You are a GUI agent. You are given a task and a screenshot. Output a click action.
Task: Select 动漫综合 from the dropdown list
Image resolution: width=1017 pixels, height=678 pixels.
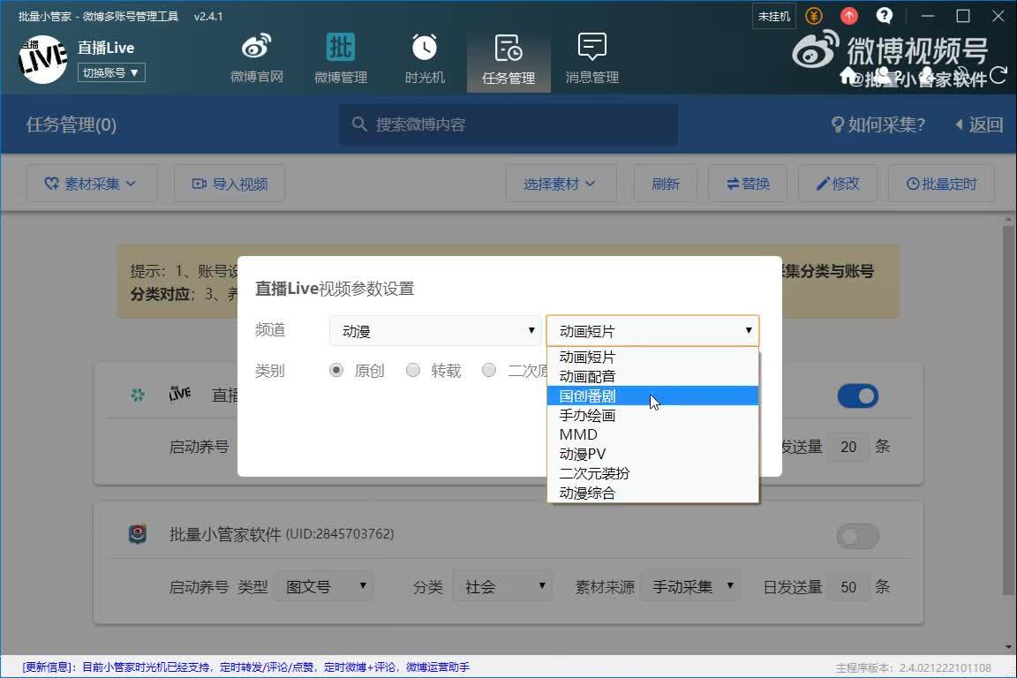(x=652, y=493)
